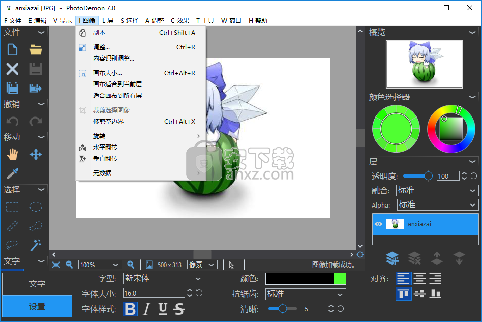Collapse the 文件 toolbox section
This screenshot has width=482, height=322.
[x=41, y=32]
